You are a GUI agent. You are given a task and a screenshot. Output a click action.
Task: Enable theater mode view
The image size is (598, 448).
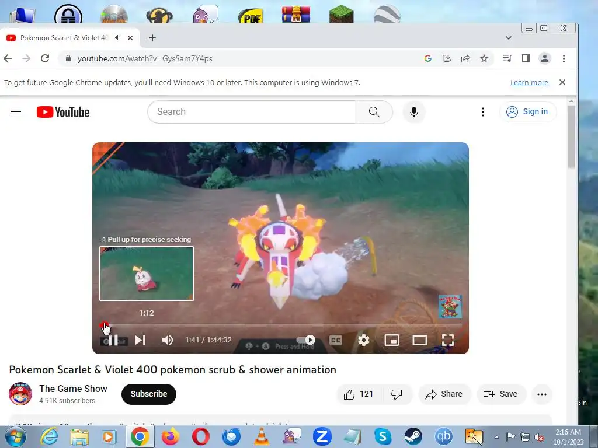coord(419,340)
